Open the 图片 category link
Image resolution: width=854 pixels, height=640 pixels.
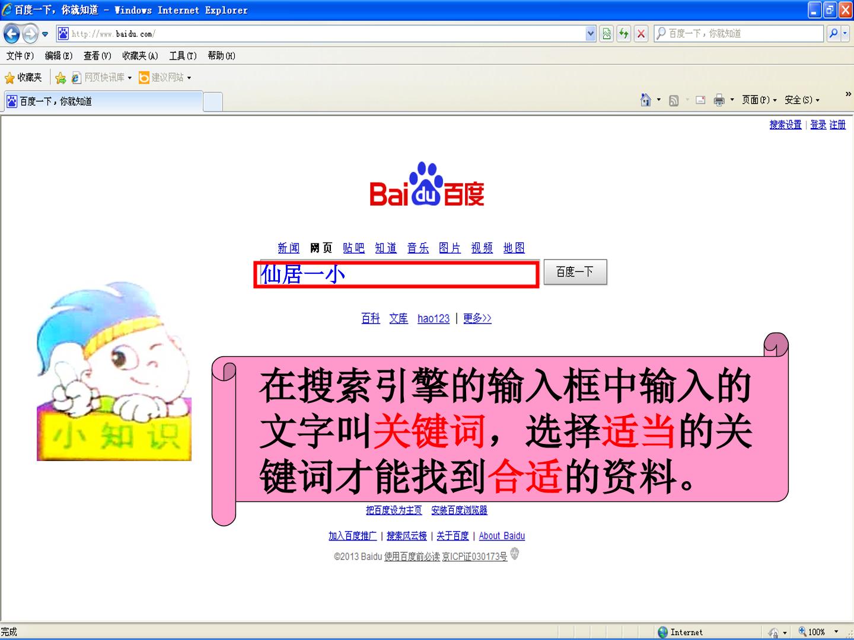coord(450,248)
